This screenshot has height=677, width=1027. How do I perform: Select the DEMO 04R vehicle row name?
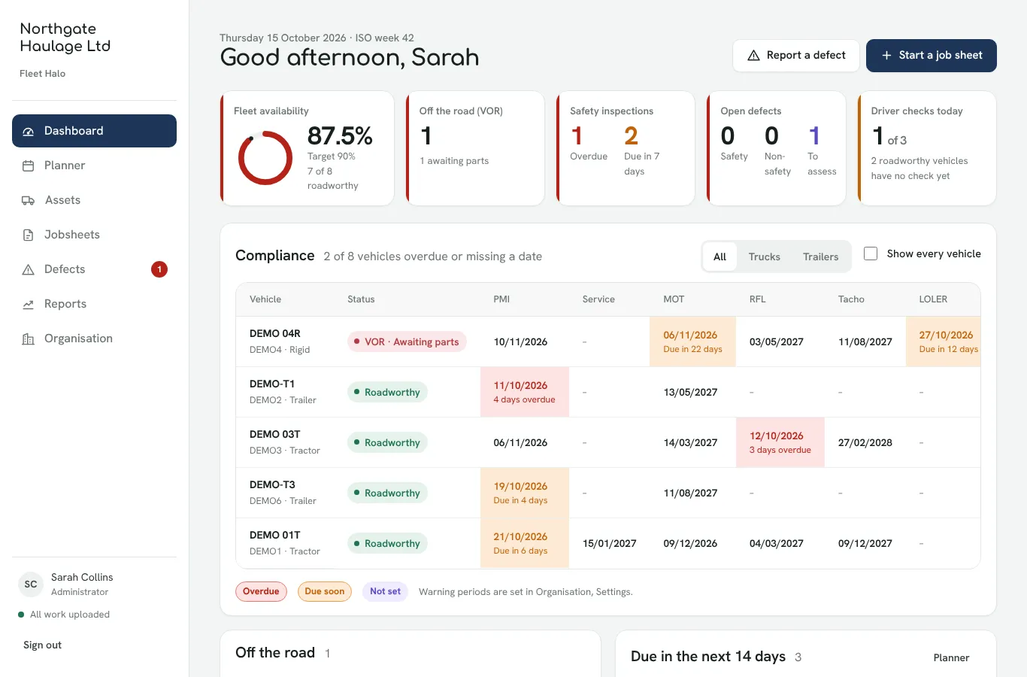275,333
